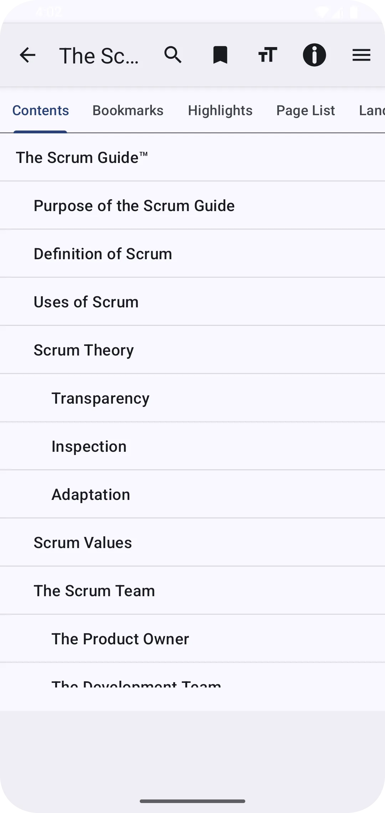Image resolution: width=385 pixels, height=813 pixels.
Task: Tap the back arrow icon
Action: (27, 55)
